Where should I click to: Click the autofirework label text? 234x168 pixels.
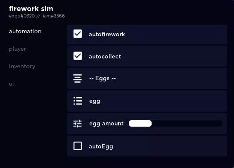pos(107,34)
